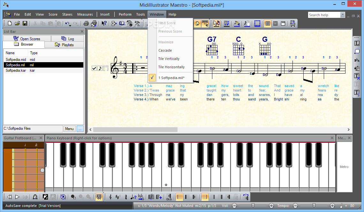364x212 pixels.
Task: Open the Perform menu
Action: tap(125, 14)
